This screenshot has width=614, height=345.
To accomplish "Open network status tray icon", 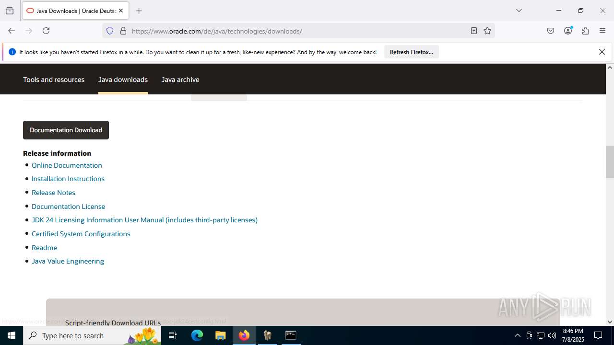I will [x=541, y=335].
